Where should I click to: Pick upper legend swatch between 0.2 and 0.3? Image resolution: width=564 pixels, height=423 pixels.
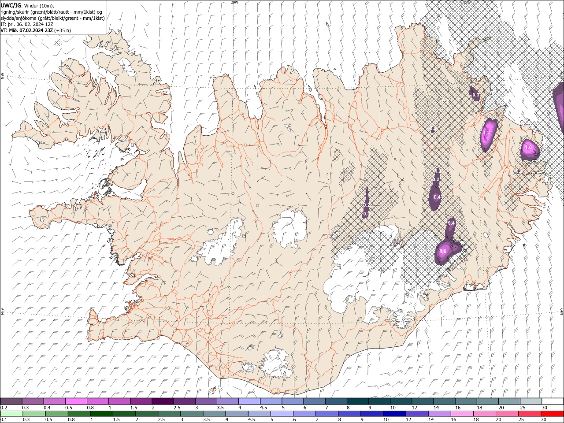click(11, 401)
